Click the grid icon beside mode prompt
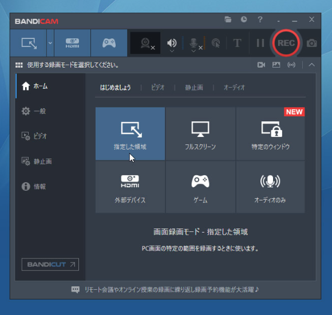Viewport: 332px width, 315px height. (19, 65)
